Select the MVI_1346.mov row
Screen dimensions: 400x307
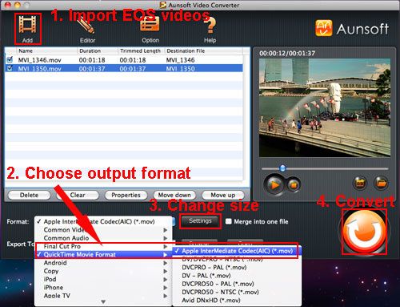[x=124, y=60]
